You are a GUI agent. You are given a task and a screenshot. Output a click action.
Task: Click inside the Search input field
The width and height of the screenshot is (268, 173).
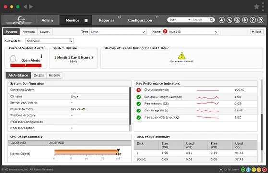coord(200,20)
